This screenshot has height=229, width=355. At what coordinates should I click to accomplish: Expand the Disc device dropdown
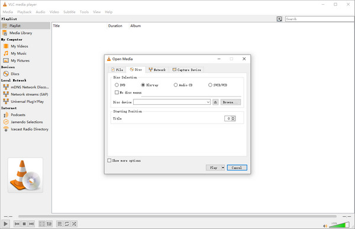(x=208, y=102)
